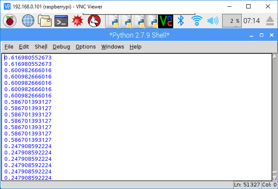
Task: Open the Edit menu
Action: click(24, 46)
